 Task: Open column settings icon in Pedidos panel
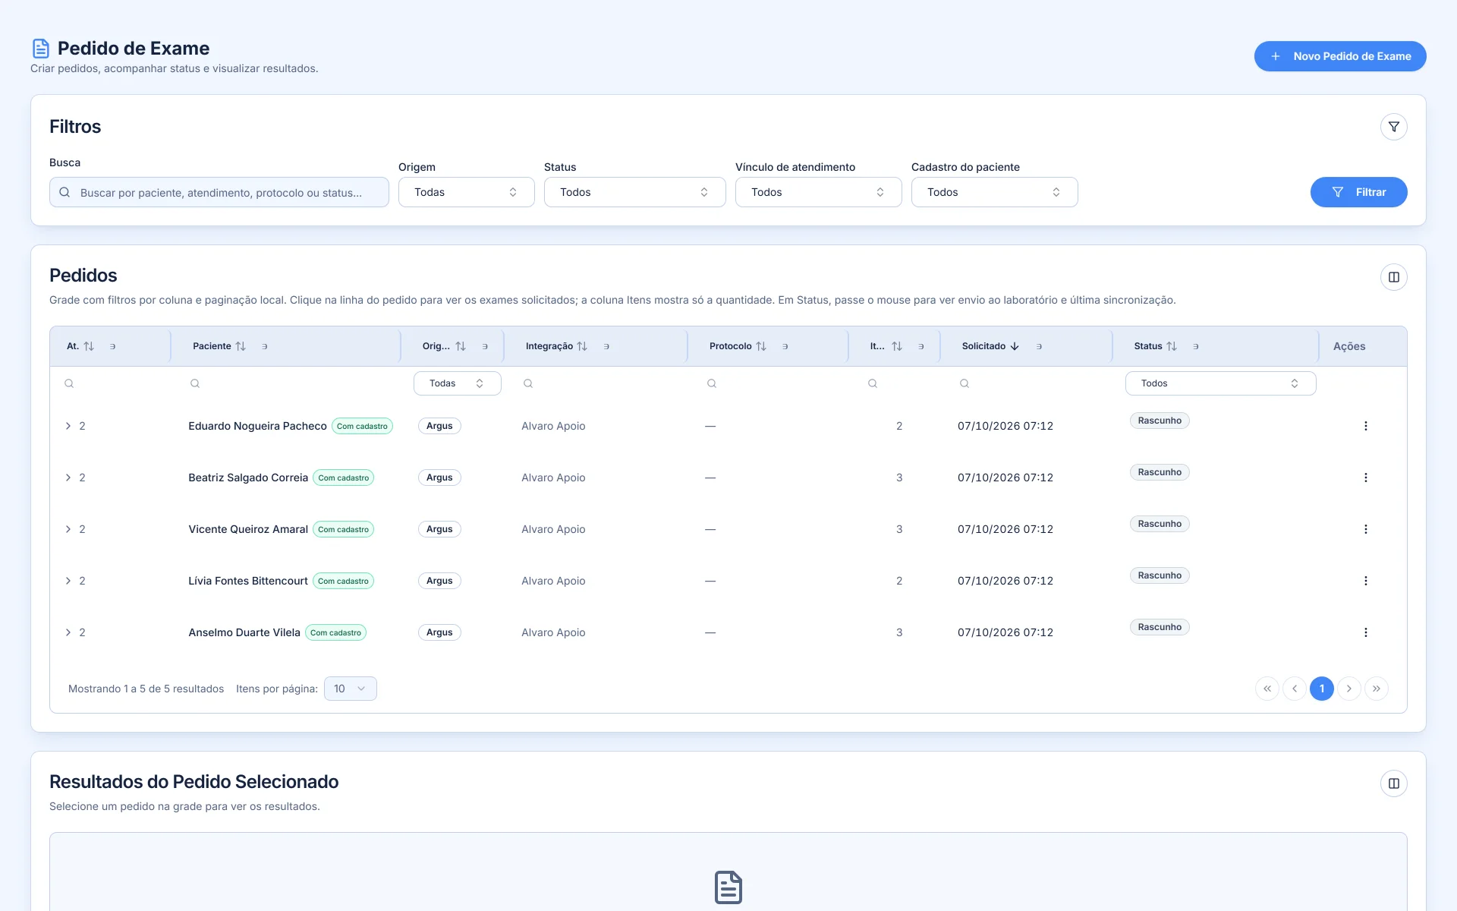[x=1393, y=277]
